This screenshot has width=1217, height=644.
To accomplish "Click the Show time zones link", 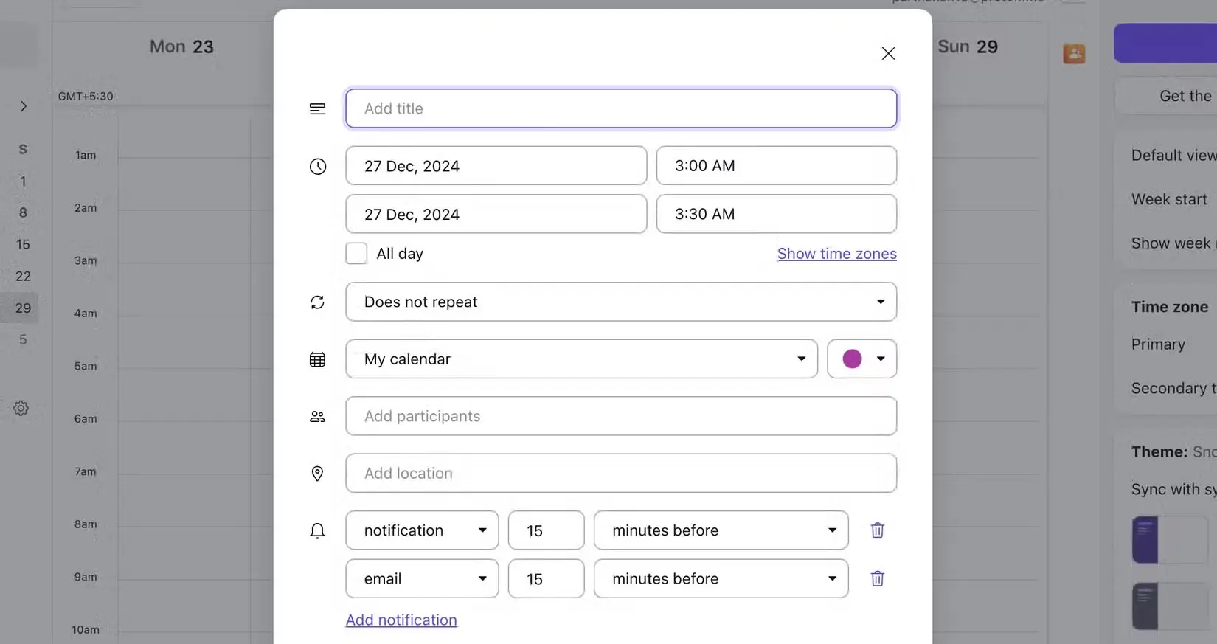I will 836,254.
